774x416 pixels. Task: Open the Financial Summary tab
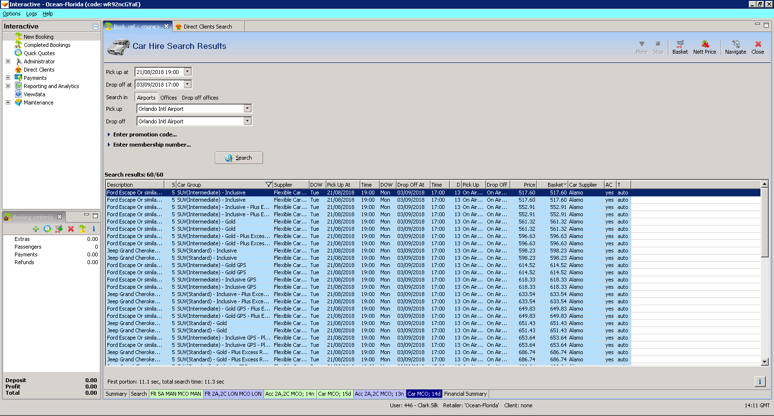465,394
